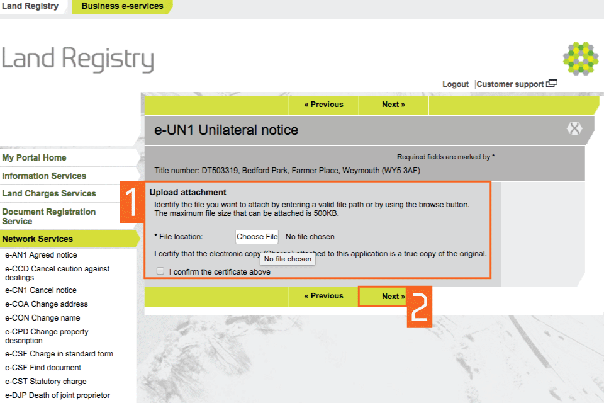Click the Land Registry hexagon logo icon
The image size is (604, 403).
tap(580, 58)
